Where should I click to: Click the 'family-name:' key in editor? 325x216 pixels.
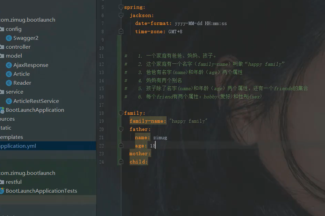[148, 121]
